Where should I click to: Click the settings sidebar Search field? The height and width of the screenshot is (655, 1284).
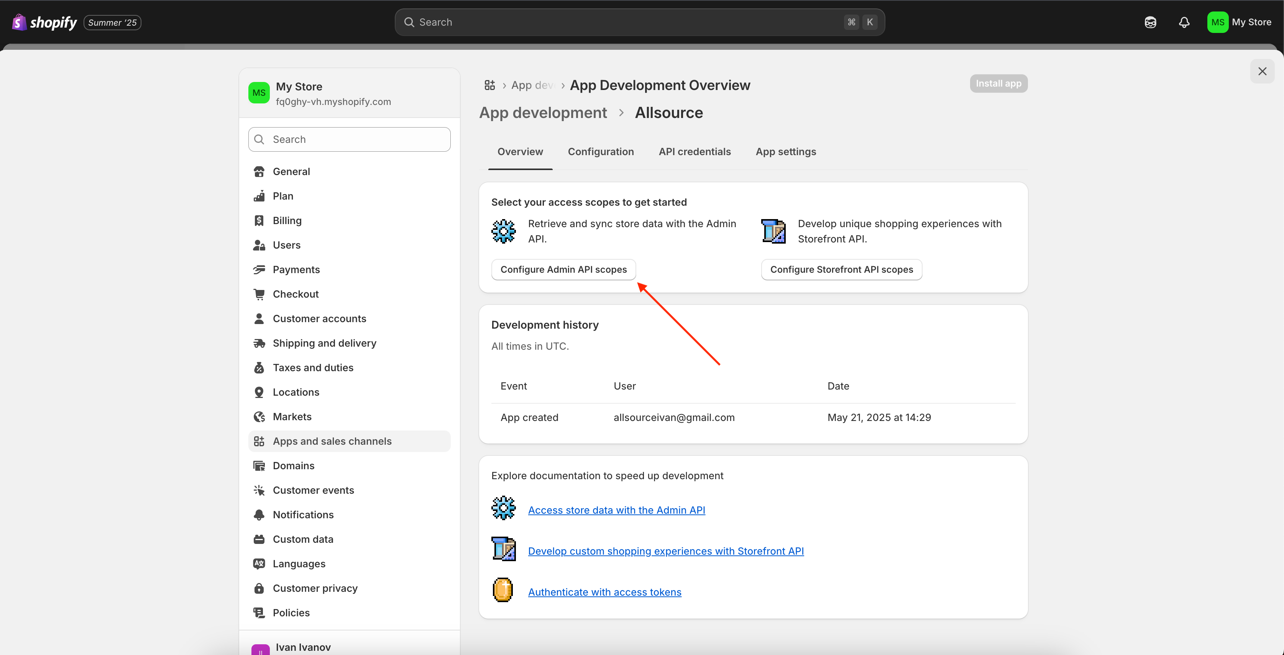349,139
